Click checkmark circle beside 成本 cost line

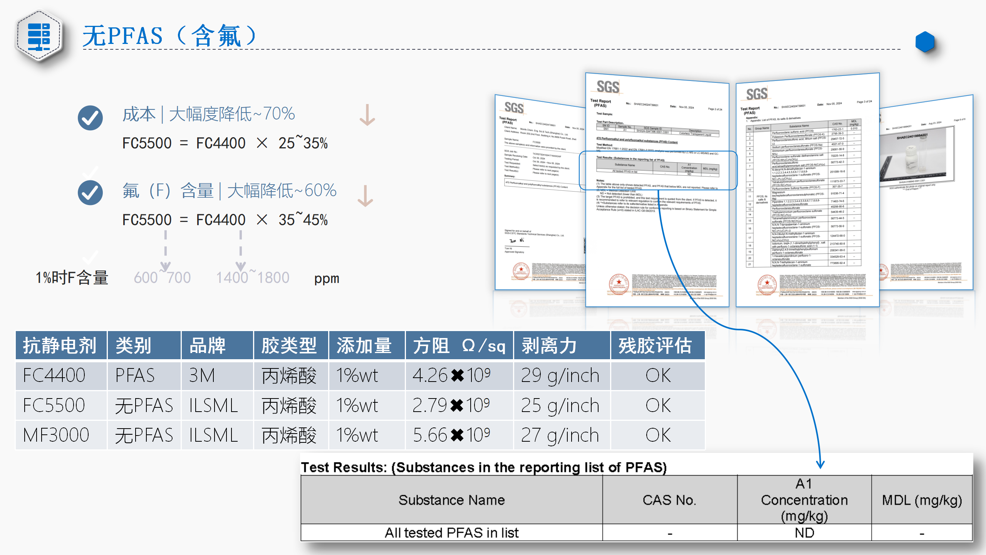point(90,118)
